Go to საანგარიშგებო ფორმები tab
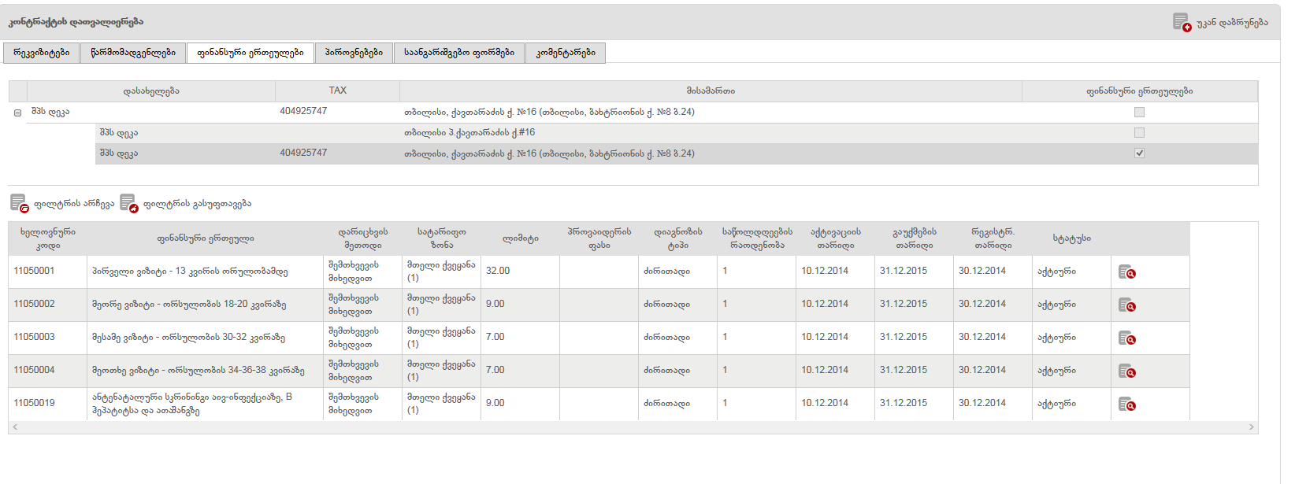The height and width of the screenshot is (484, 1310). point(458,53)
